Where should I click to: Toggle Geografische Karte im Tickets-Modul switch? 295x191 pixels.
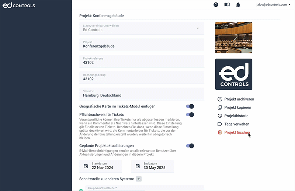pos(190,106)
